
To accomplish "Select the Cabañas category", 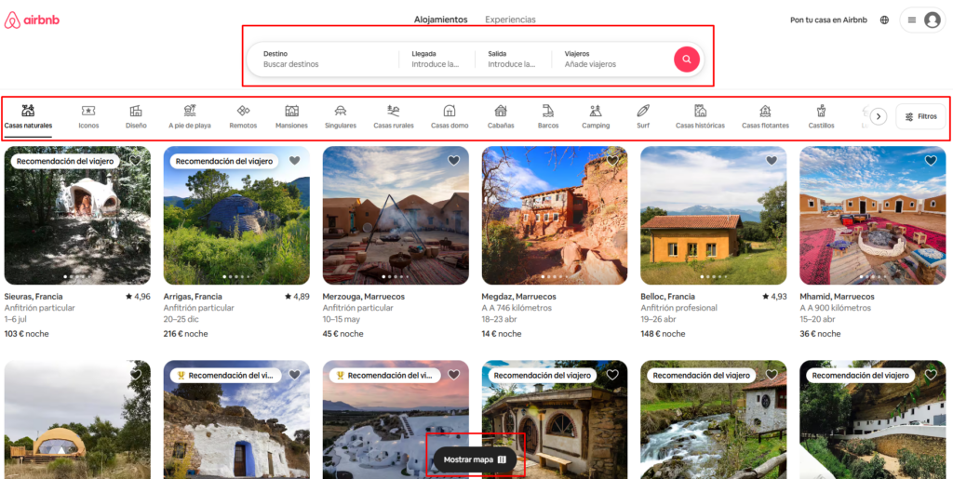I will [501, 116].
